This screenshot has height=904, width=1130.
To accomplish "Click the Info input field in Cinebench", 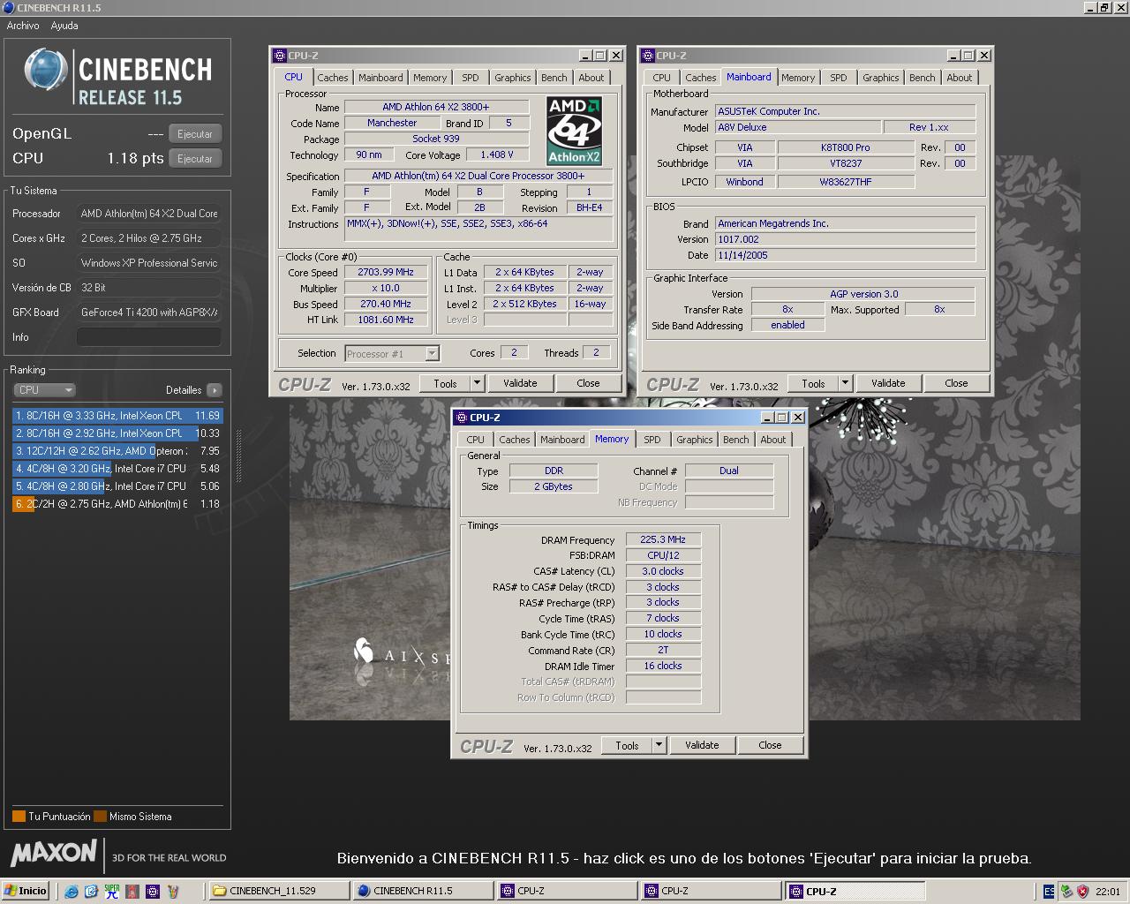I will pyautogui.click(x=148, y=337).
